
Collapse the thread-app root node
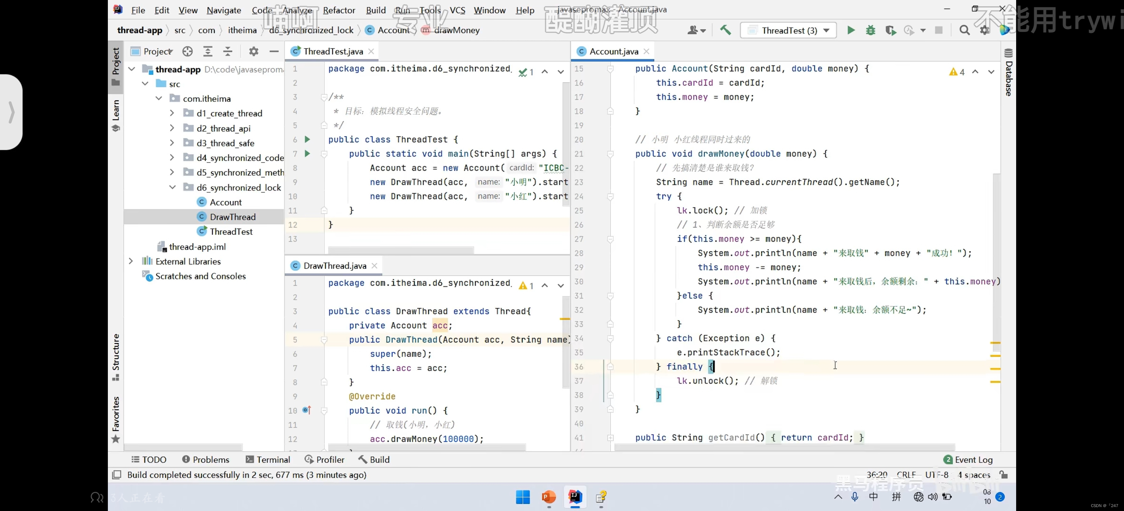pos(132,69)
